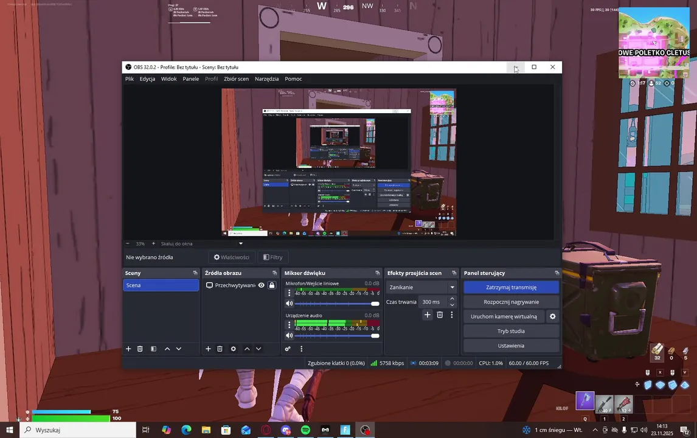Click Uruchom kamerę wirtualną button
Screen dimensions: 697x438
504,316
